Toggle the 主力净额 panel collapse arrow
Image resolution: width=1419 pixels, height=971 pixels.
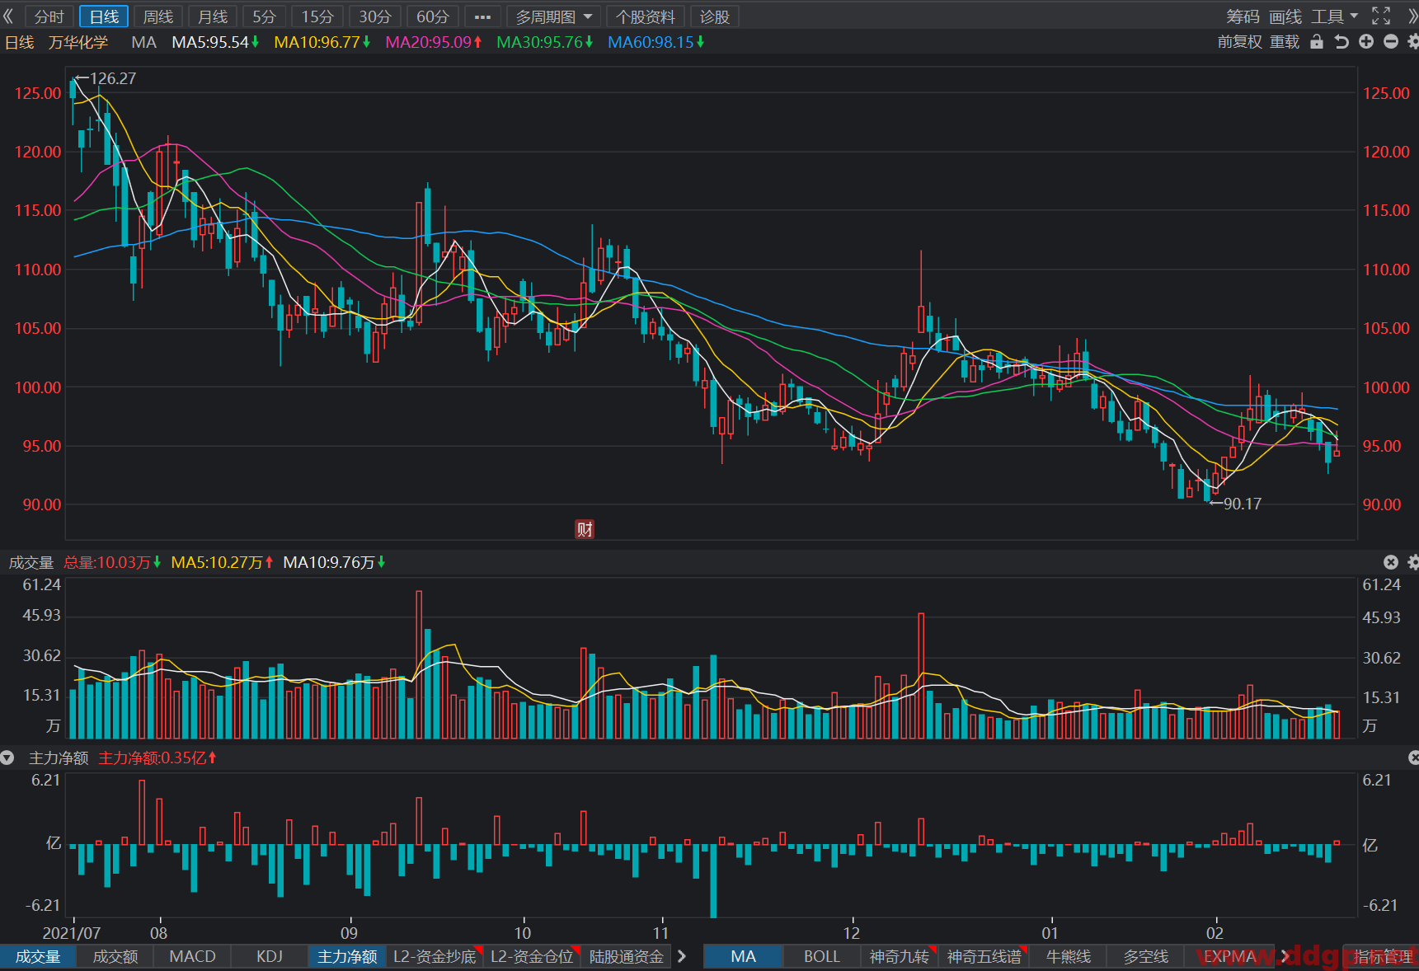coord(7,758)
